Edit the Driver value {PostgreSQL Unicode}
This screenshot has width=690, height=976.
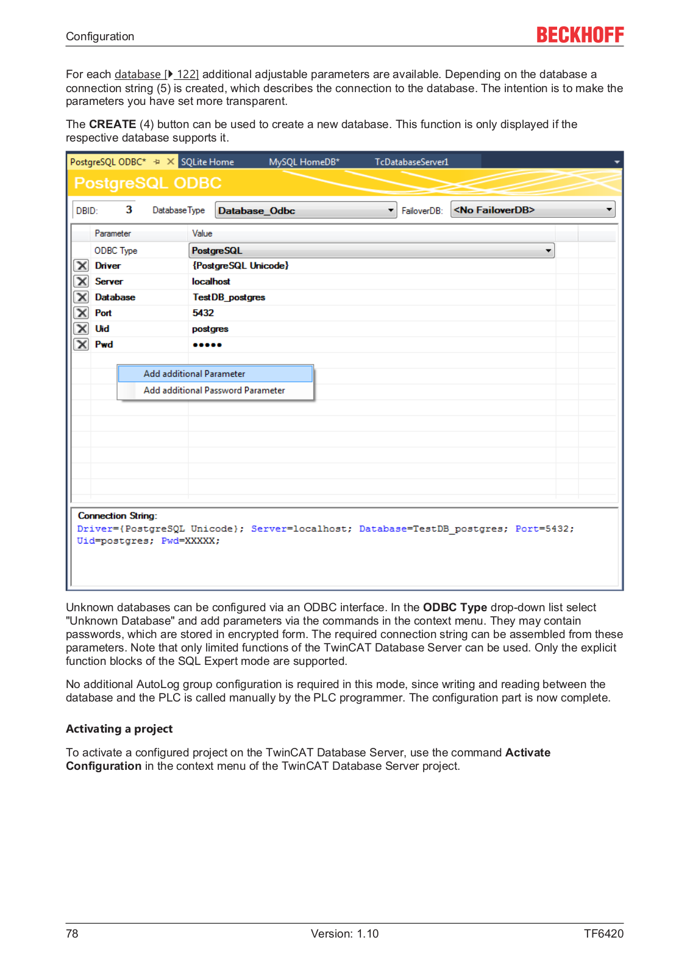point(240,266)
